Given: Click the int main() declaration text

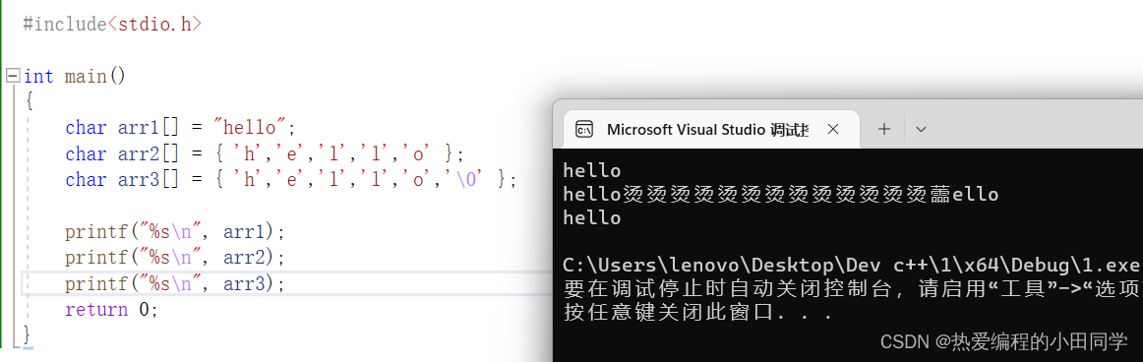Looking at the screenshot, I should click(x=75, y=76).
